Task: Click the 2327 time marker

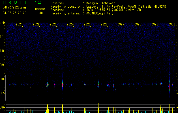Action: pos(121,24)
